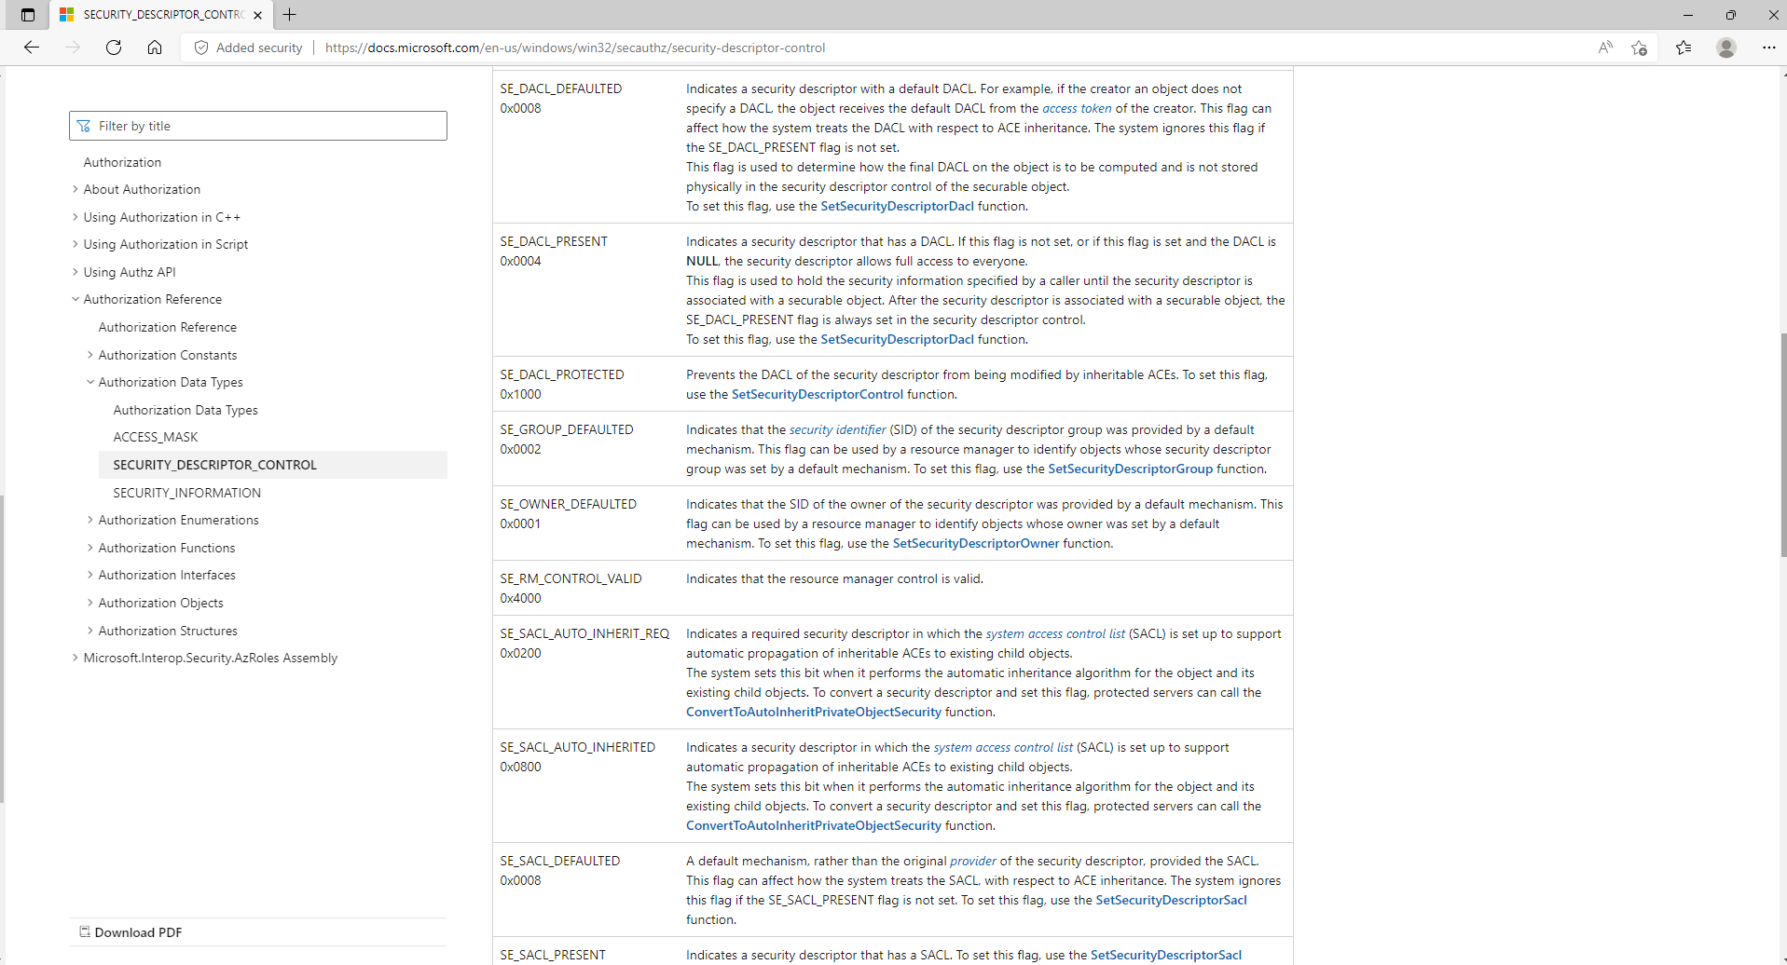Screen dimensions: 1787x965
Task: Click the browser Back arrow
Action: tap(32, 48)
